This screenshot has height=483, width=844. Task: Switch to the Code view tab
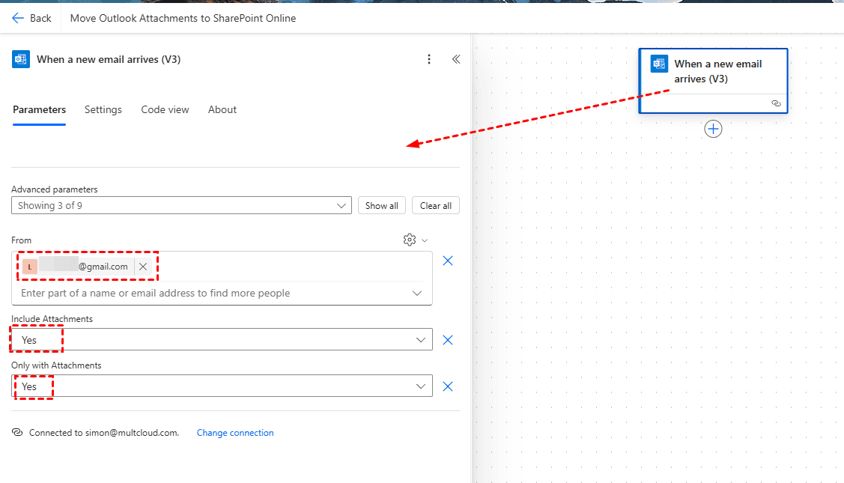pos(165,109)
